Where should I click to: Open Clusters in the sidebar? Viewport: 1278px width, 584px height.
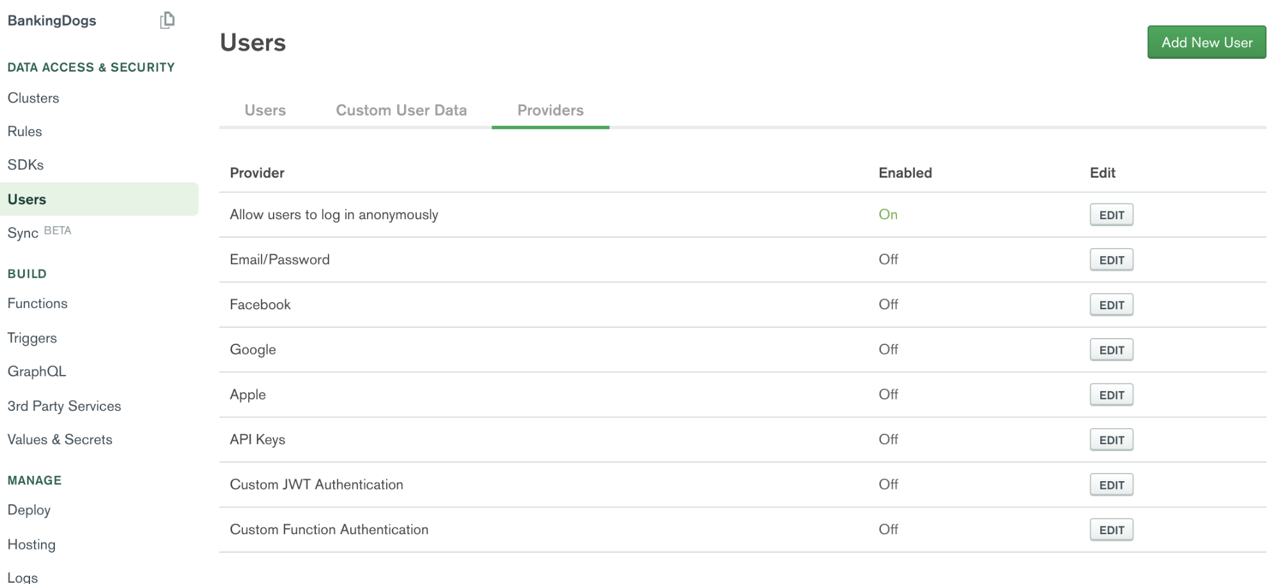[33, 98]
